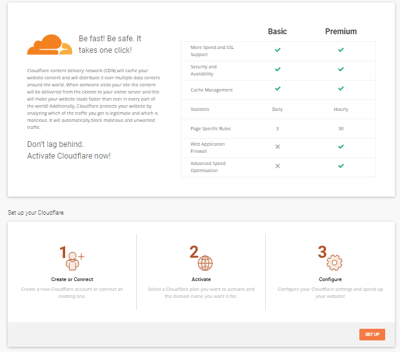Click the 'Activate Cloudflare now!' text

point(69,156)
